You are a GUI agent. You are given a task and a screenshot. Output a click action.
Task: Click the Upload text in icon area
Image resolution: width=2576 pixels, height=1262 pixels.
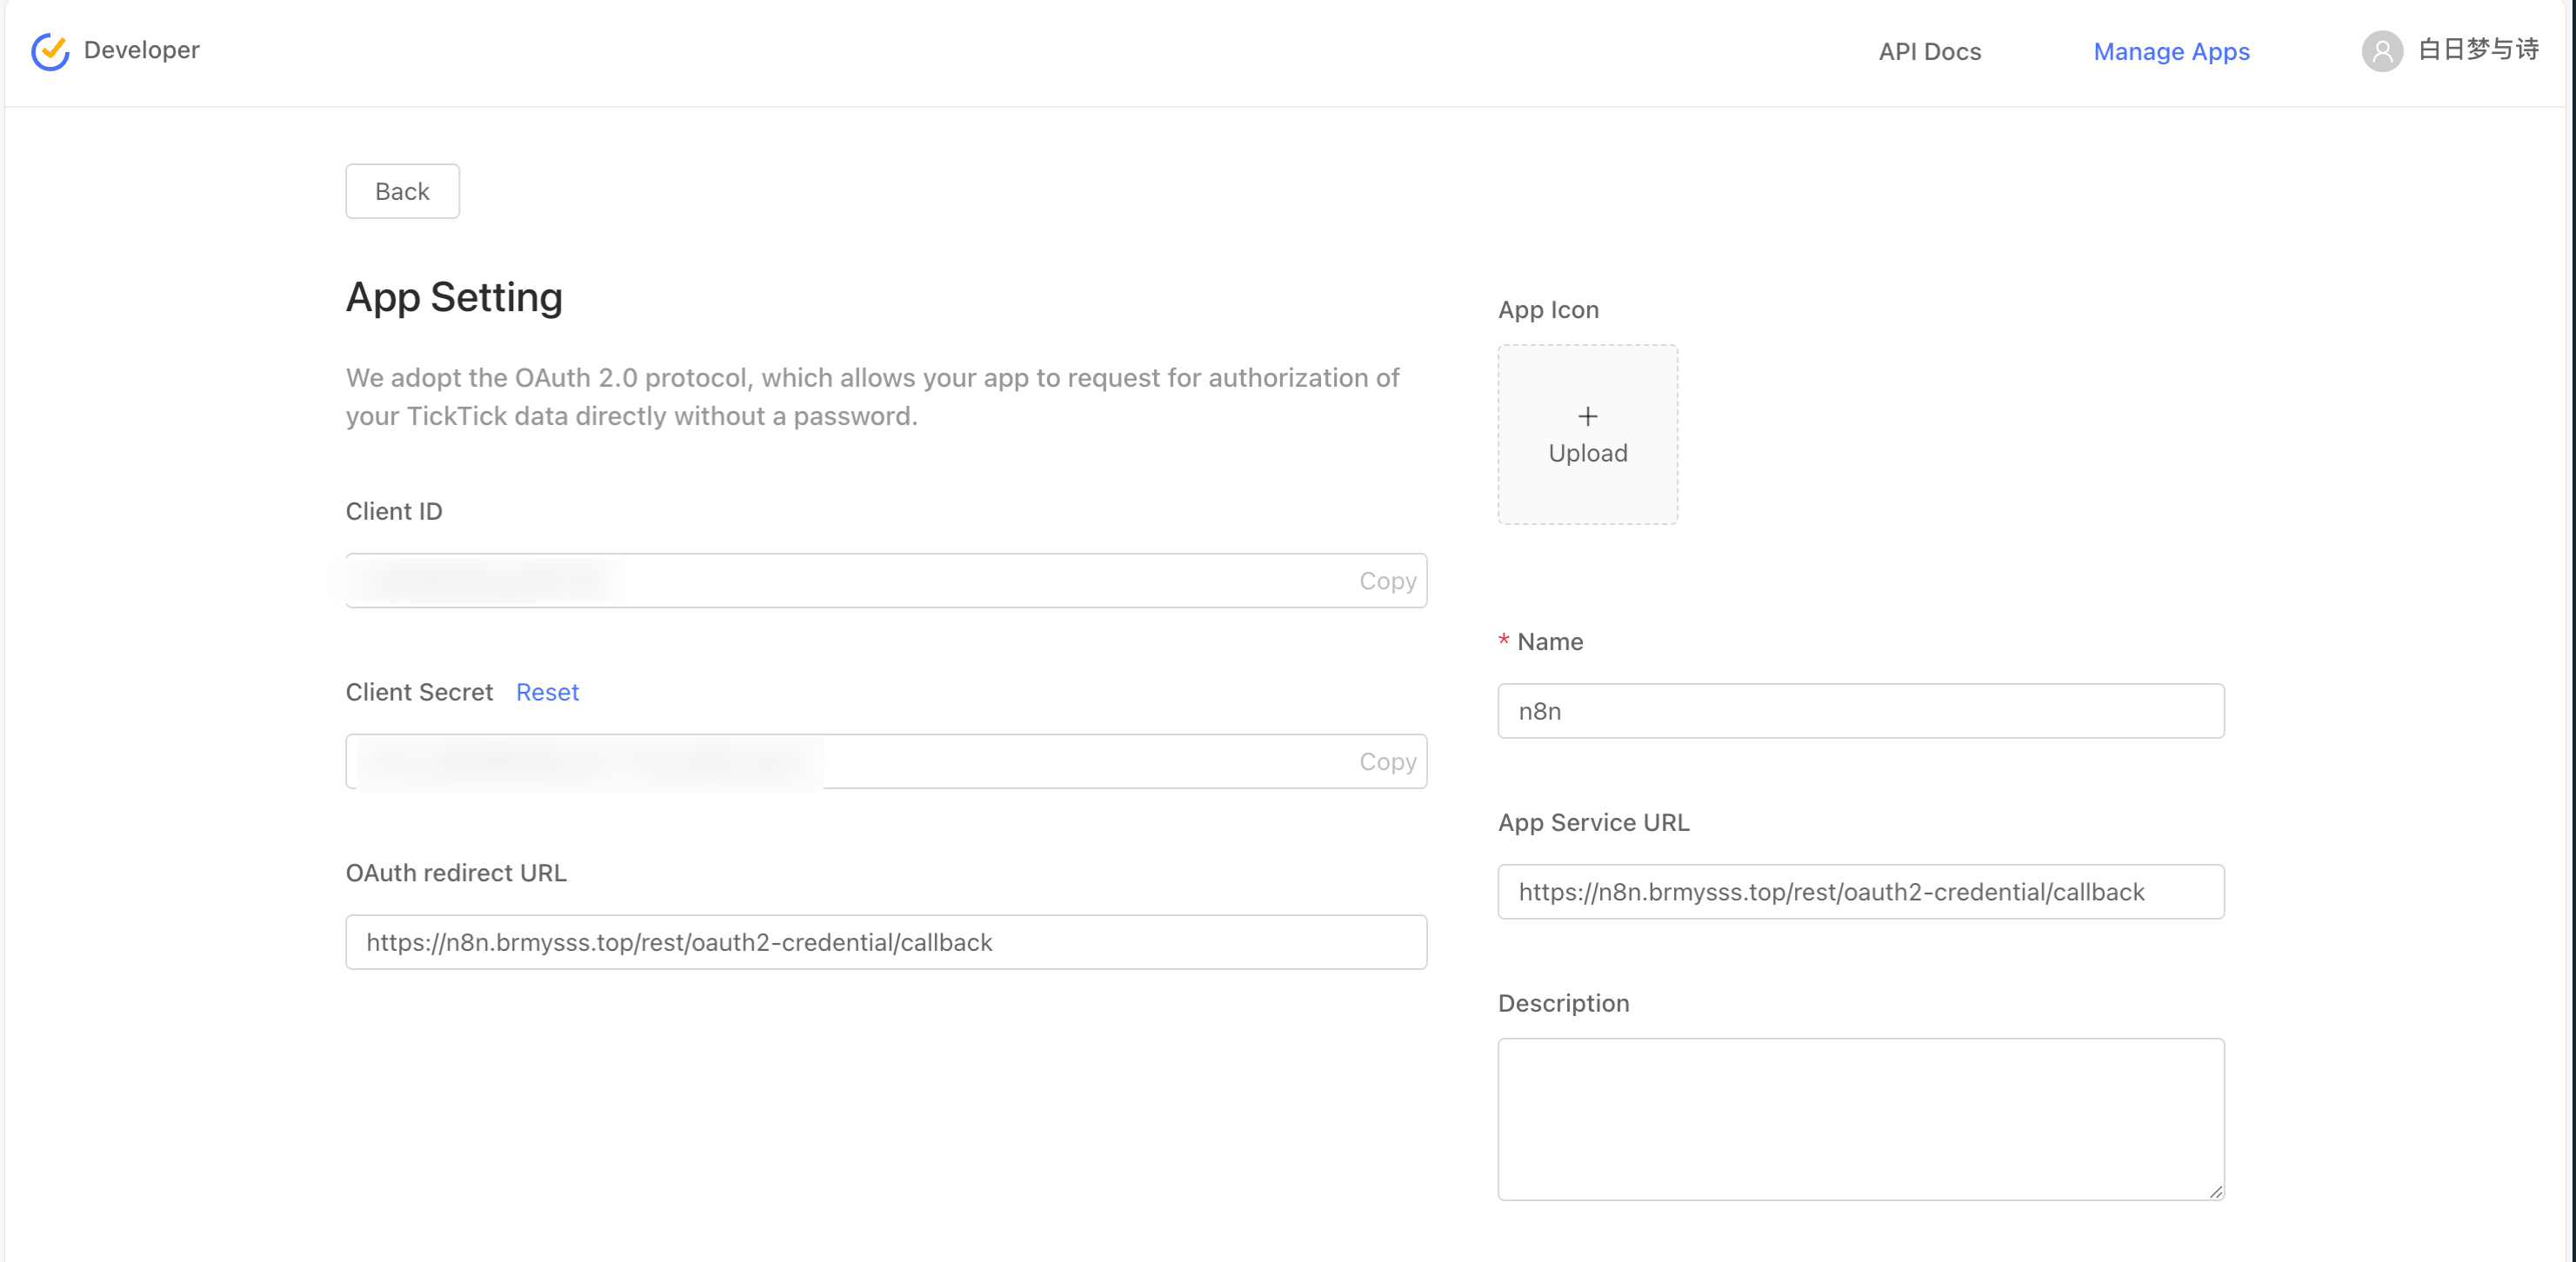(1587, 453)
